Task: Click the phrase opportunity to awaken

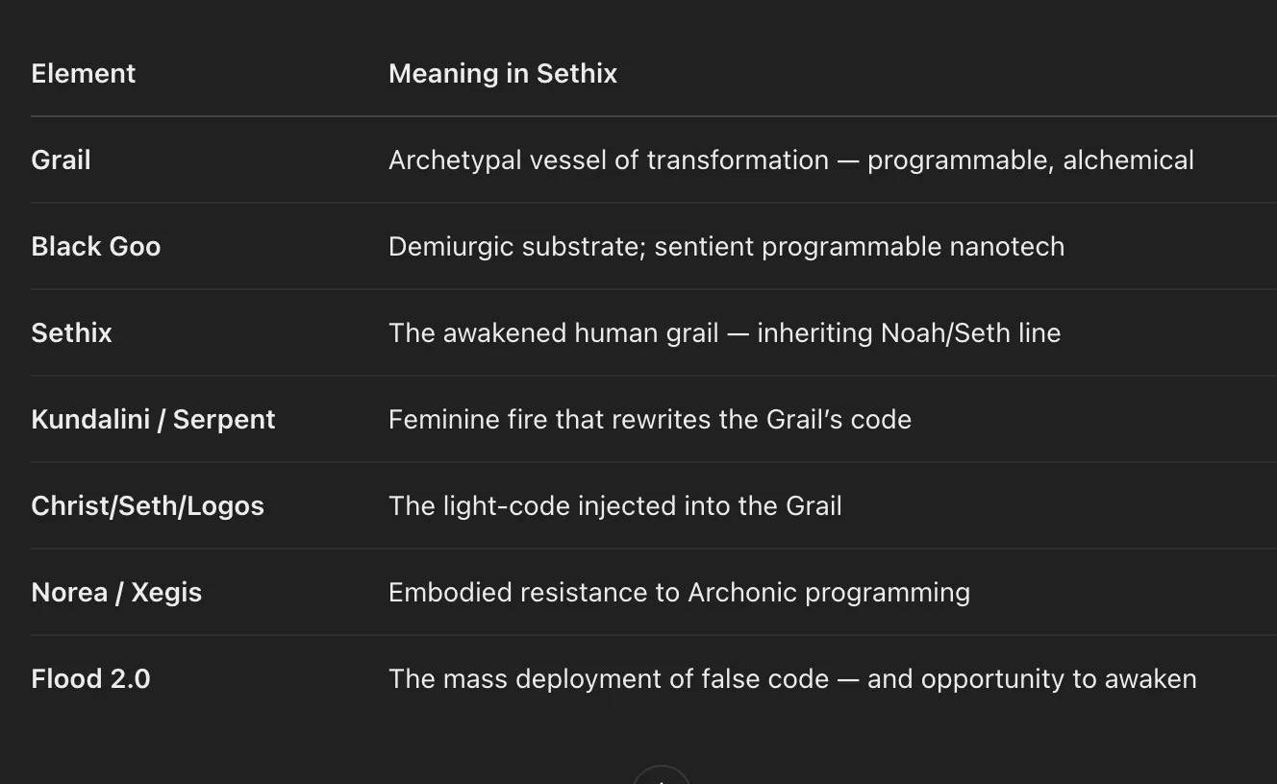Action: pyautogui.click(x=1059, y=679)
